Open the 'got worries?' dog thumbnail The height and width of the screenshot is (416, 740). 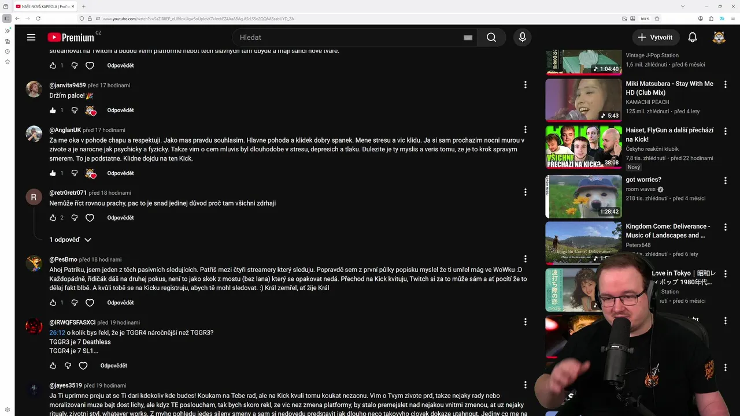click(x=584, y=196)
